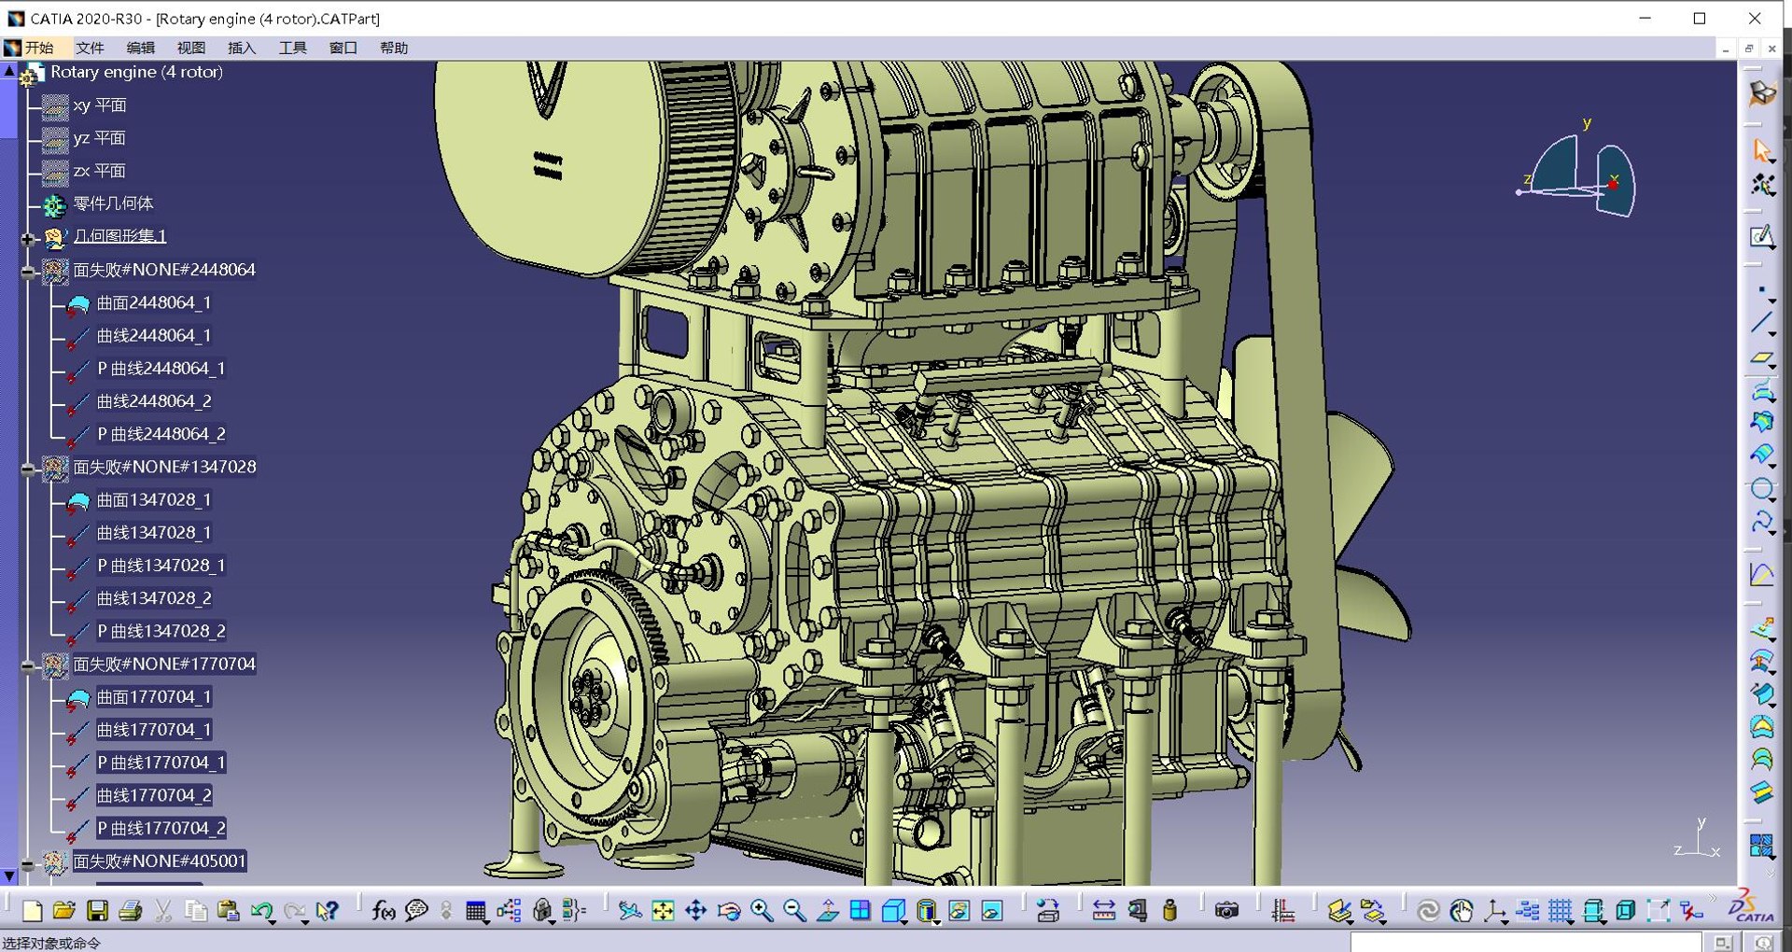Open the 插入 menu
Screen dimensions: 1792x952
coord(241,48)
